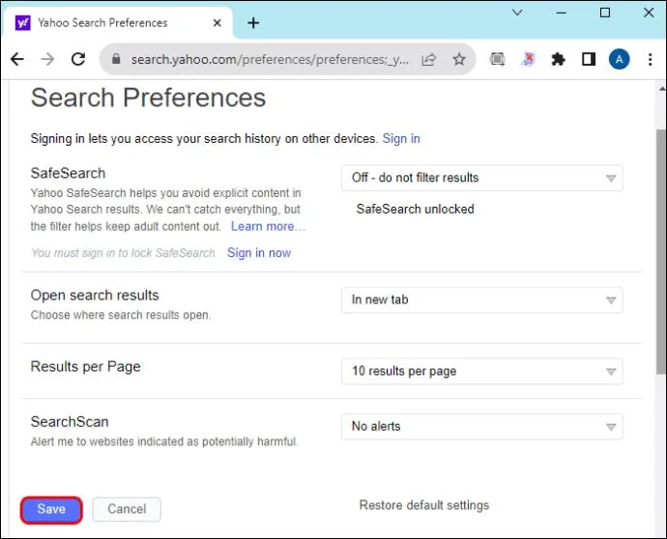Click the Yahoo favicon on the tab
This screenshot has height=539, width=667.
22,22
